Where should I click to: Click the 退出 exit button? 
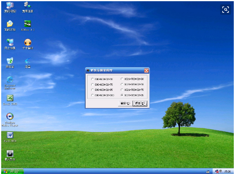pyautogui.click(x=140, y=103)
